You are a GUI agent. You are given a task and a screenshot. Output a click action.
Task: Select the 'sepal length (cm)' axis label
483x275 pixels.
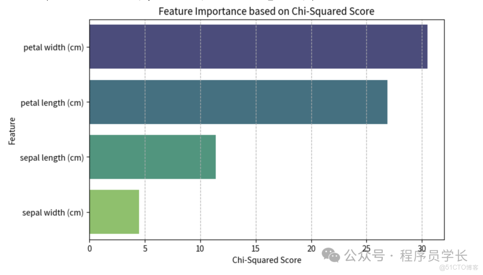pyautogui.click(x=52, y=157)
